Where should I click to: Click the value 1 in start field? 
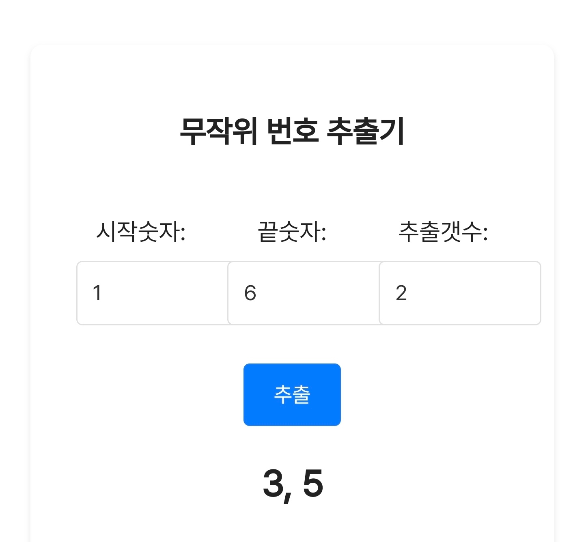click(x=97, y=293)
